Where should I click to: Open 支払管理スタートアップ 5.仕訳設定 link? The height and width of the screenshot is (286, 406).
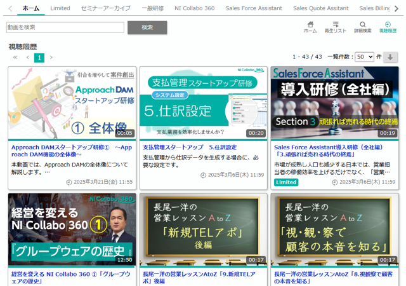(190, 147)
